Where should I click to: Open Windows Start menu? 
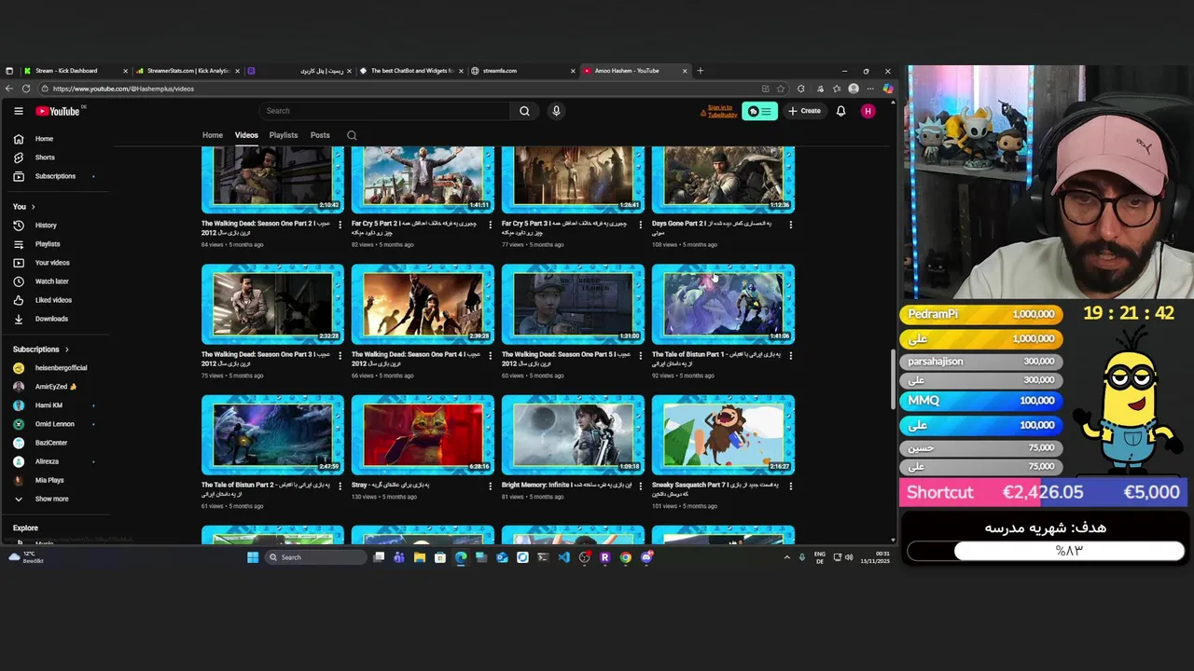click(x=253, y=557)
